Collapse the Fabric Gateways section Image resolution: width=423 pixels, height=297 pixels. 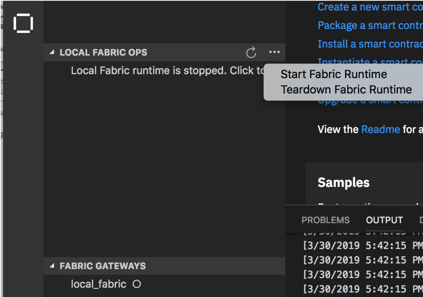52,266
